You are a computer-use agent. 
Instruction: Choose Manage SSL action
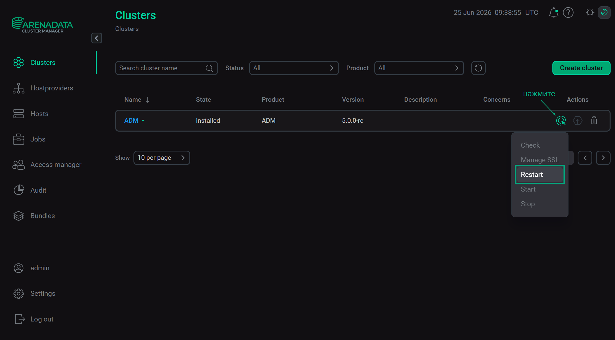(x=540, y=160)
